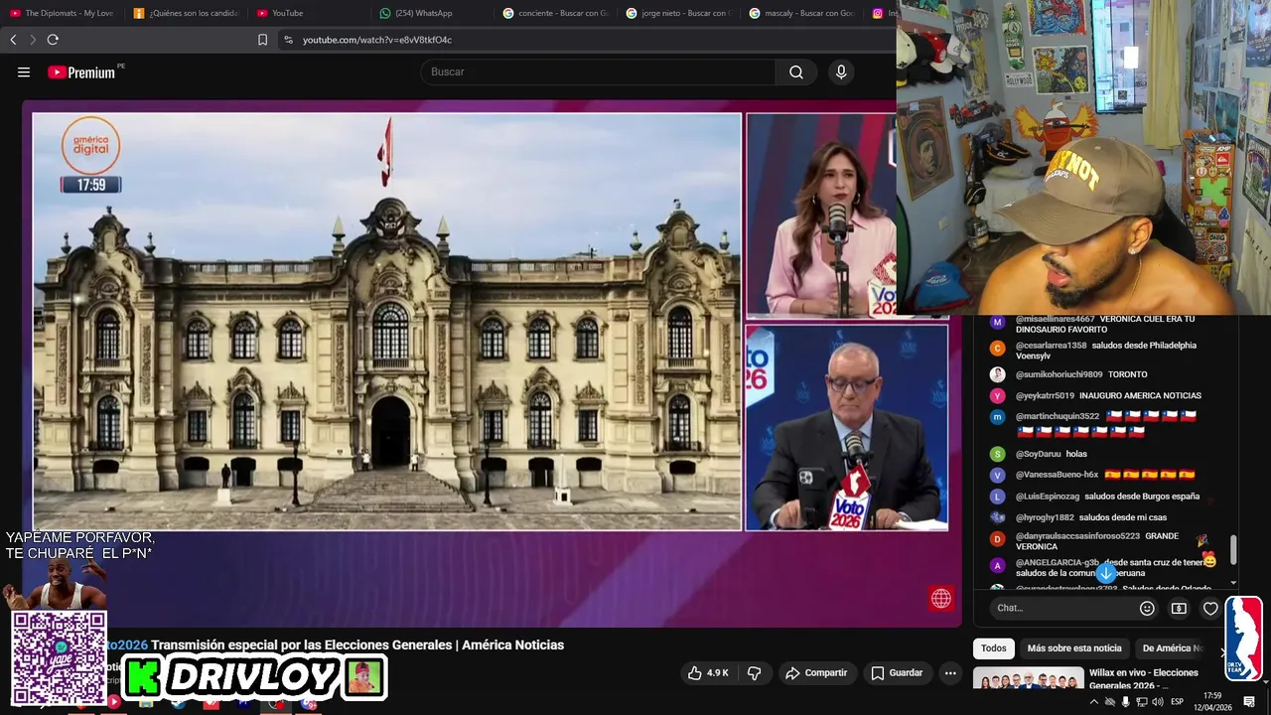
Task: Go back with the browser back arrow
Action: [x=13, y=40]
